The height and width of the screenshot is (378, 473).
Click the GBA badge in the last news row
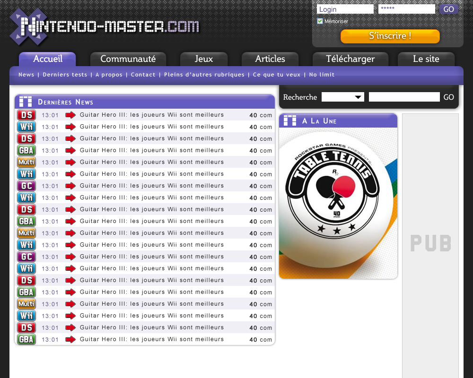click(26, 339)
